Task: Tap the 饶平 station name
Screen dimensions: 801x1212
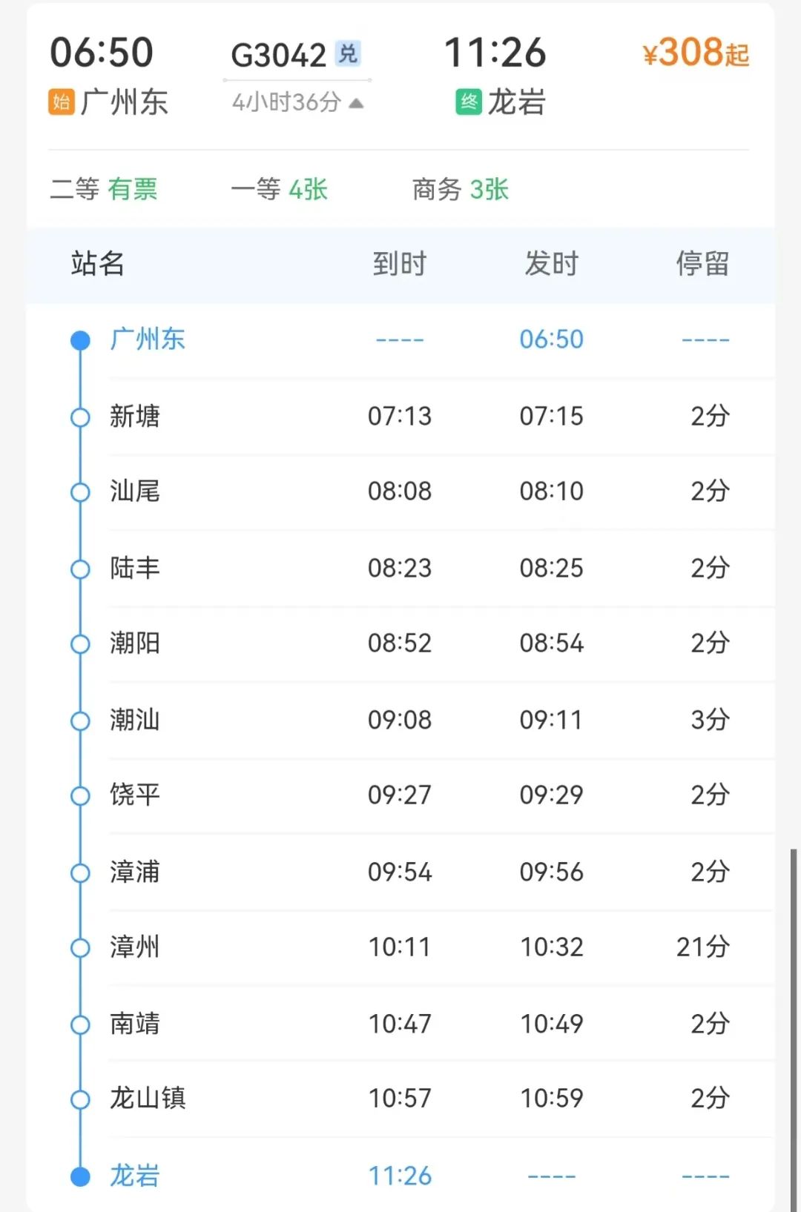Action: (x=135, y=795)
